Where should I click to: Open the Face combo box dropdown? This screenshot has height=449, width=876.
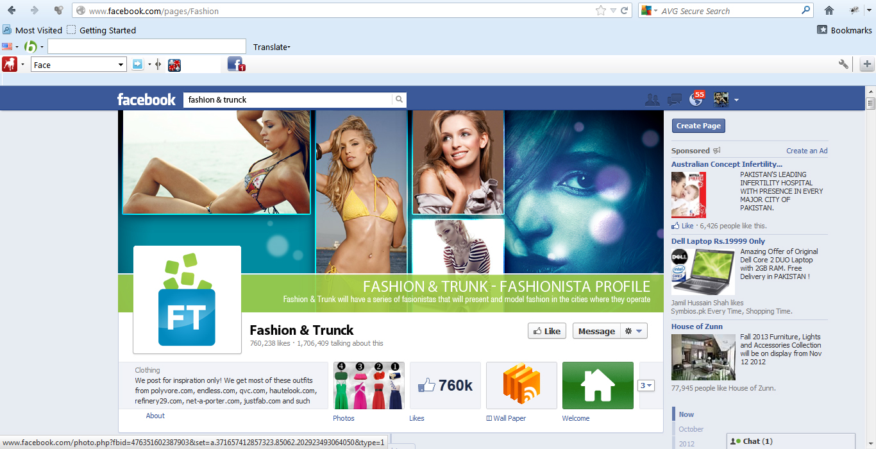121,64
